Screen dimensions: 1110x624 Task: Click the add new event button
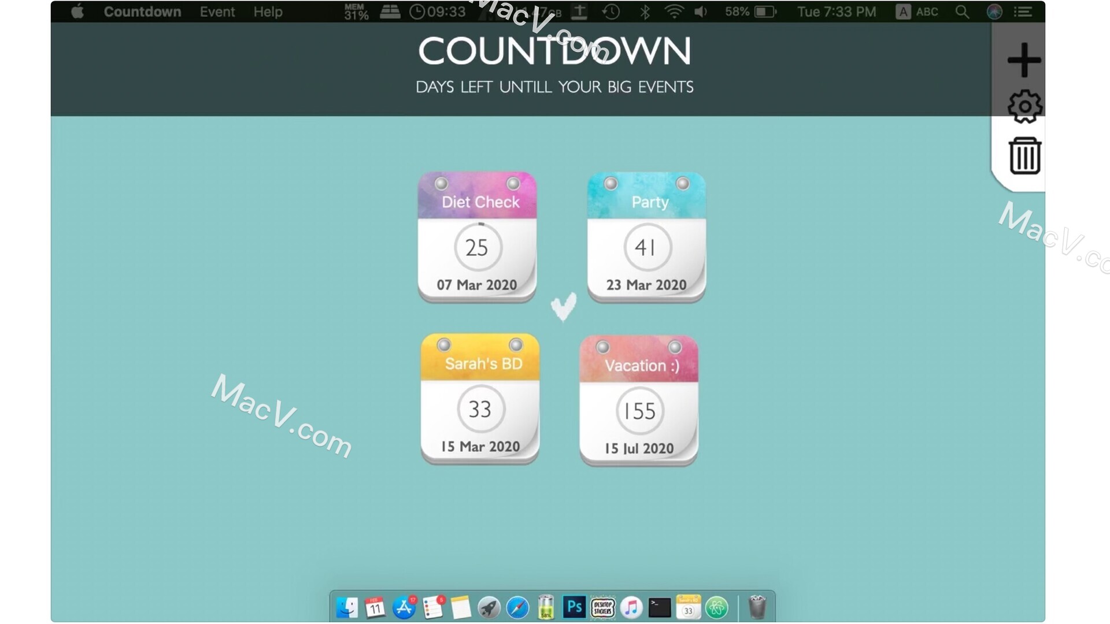[x=1022, y=59]
